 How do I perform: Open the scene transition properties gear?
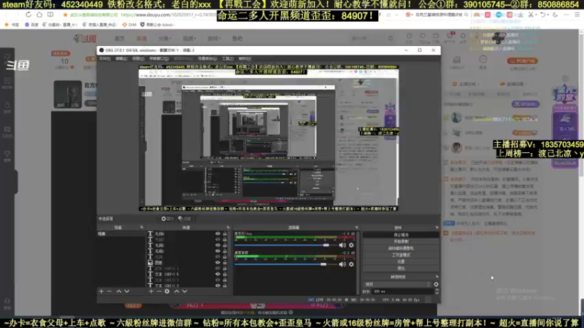(x=436, y=284)
